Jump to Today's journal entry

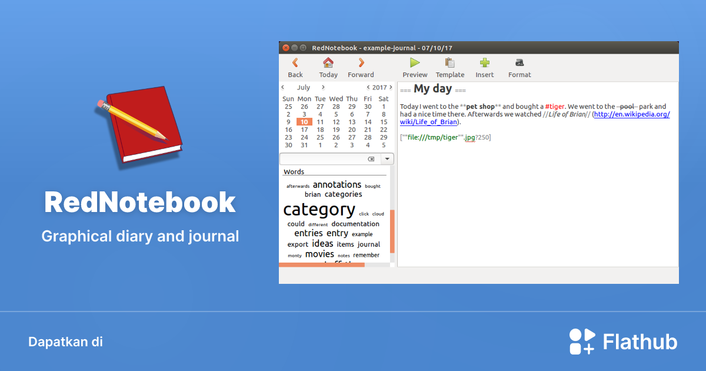pyautogui.click(x=328, y=67)
